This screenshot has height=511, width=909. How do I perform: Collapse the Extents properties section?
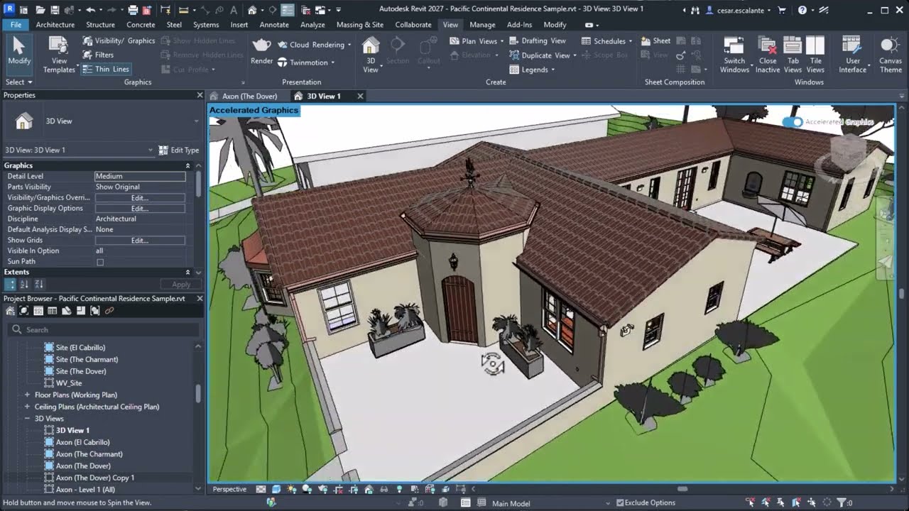188,272
